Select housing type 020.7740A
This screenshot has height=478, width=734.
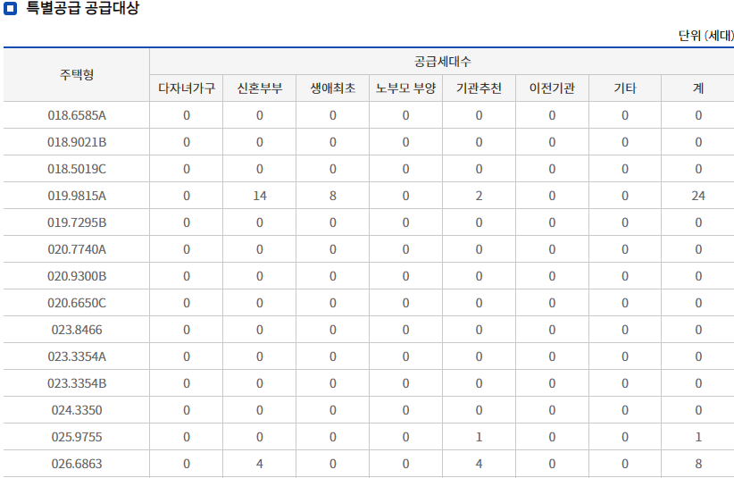pos(77,249)
